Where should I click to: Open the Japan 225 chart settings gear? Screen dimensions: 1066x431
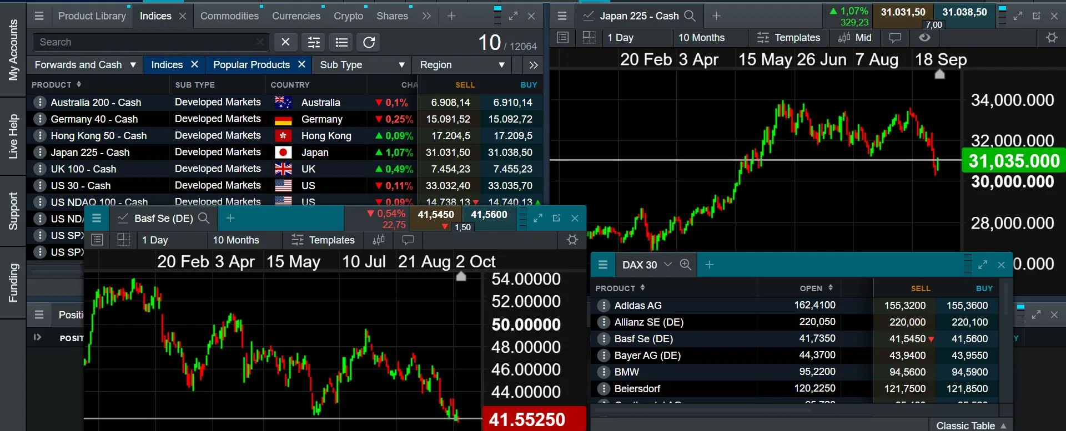tap(1052, 38)
